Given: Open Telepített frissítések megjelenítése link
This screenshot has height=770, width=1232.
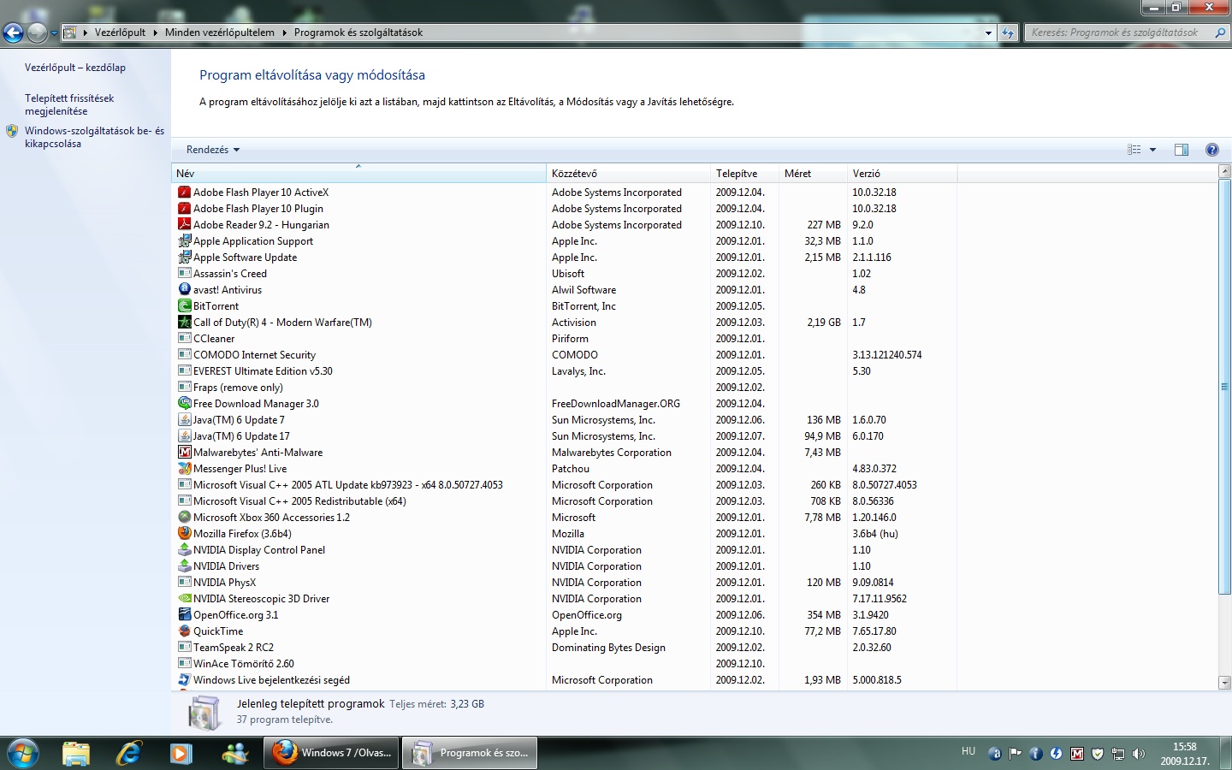Looking at the screenshot, I should click(x=69, y=104).
